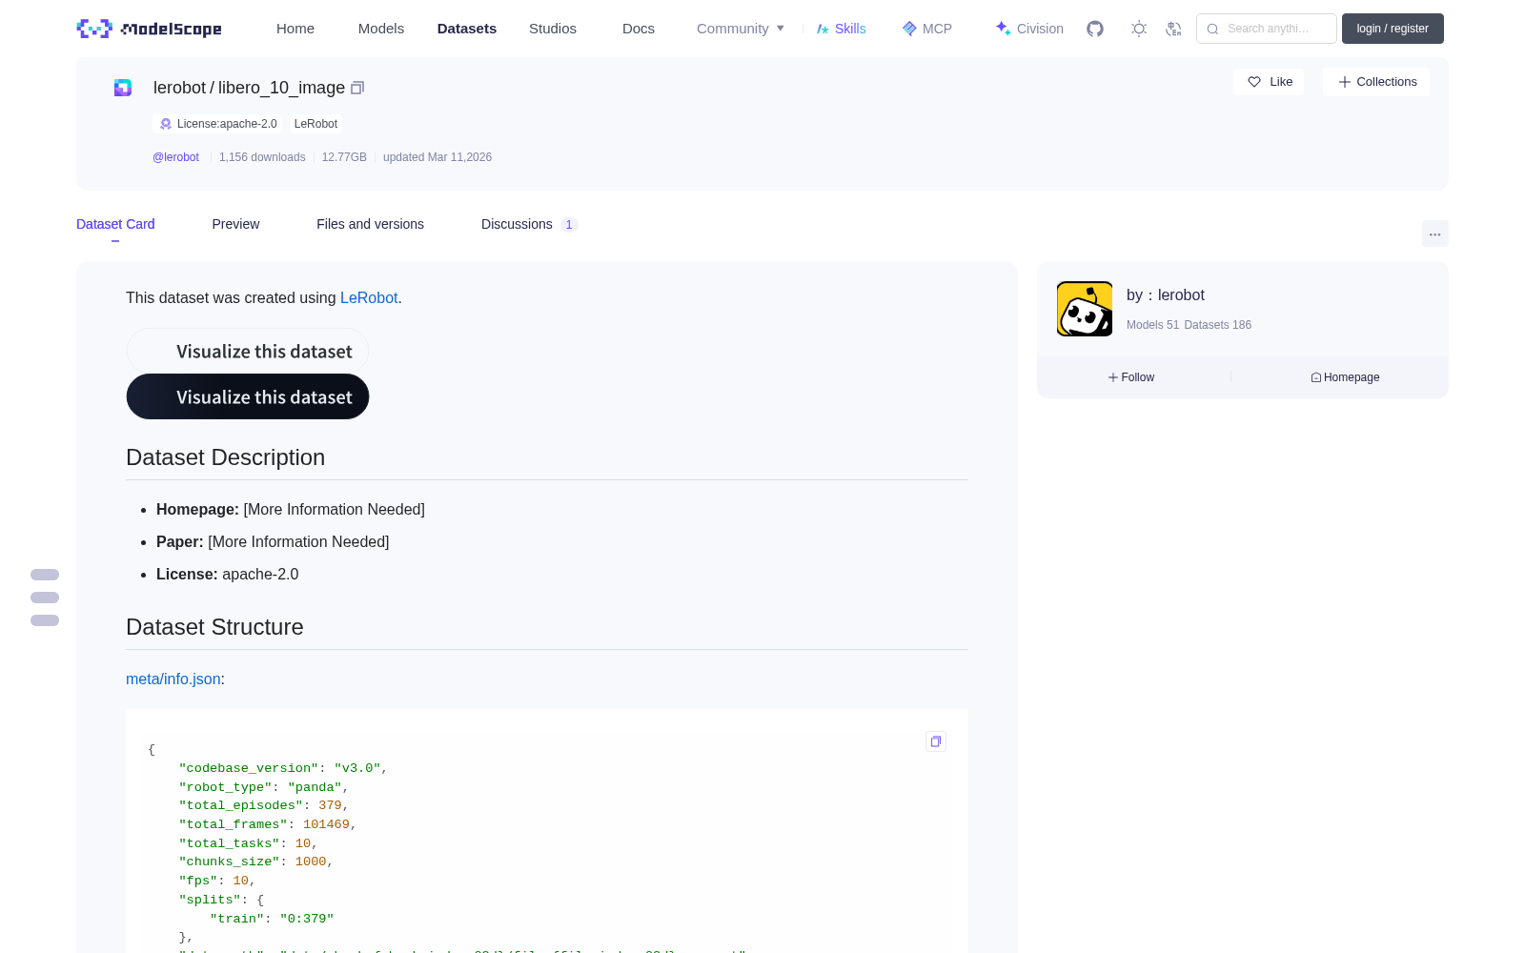Click the login / register button

tap(1393, 29)
